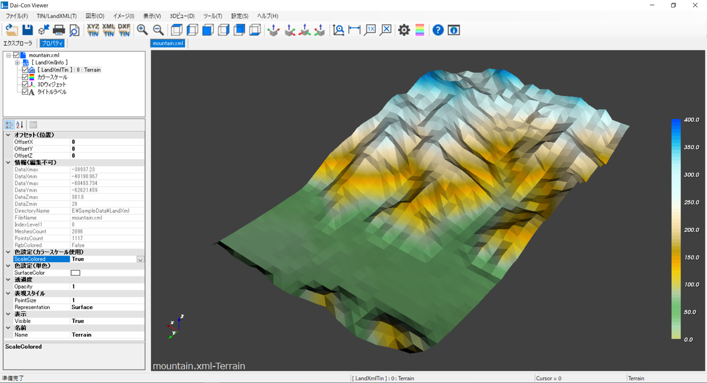Toggle the タイトルラベル checkbox
This screenshot has width=707, height=383.
[25, 92]
